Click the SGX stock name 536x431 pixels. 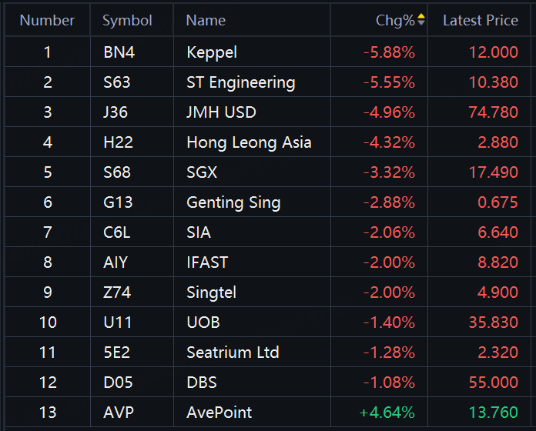coord(202,172)
